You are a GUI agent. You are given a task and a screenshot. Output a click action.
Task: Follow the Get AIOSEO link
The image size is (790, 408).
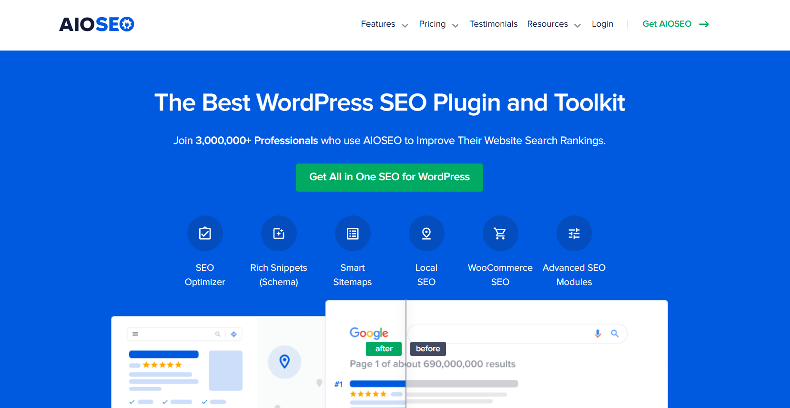(675, 24)
